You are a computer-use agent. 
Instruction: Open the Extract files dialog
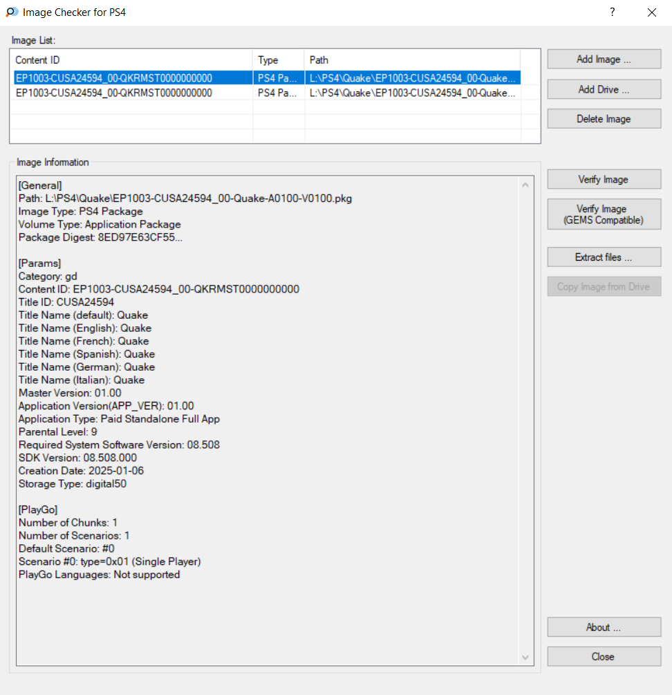click(604, 257)
